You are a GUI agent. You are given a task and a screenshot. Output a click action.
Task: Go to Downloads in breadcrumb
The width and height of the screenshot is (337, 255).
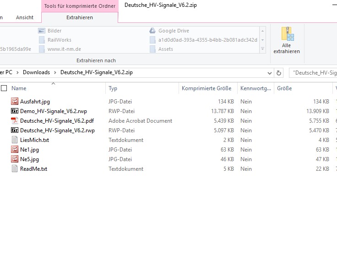tap(36, 72)
